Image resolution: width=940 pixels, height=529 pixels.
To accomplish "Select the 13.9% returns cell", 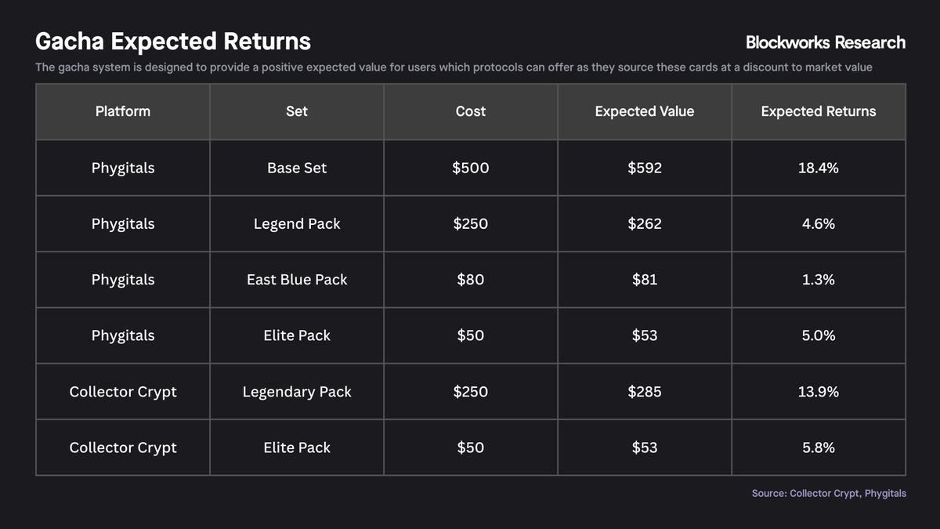I will [819, 391].
